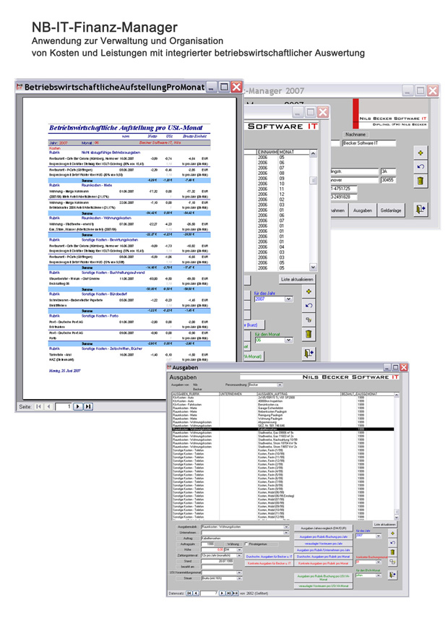Open the Steuer dropdown in Ausgaben

click(239, 578)
